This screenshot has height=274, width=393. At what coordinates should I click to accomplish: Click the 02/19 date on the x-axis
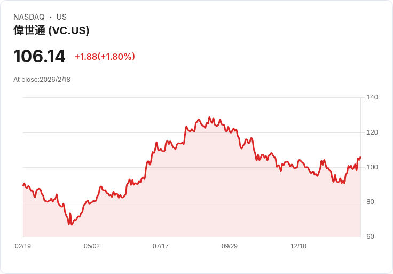click(23, 246)
